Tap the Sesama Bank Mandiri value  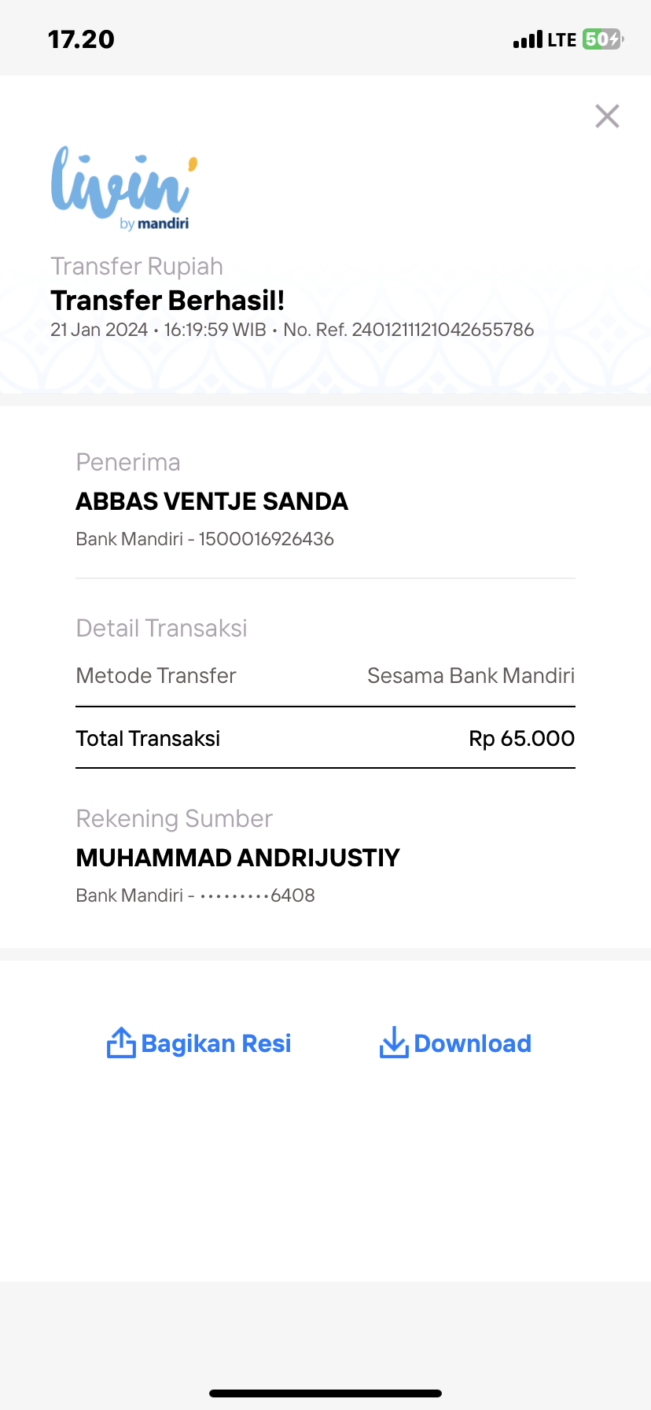pos(471,676)
